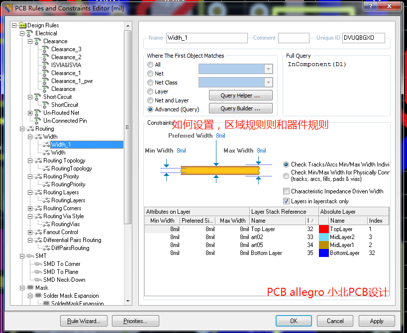This screenshot has height=333, width=407.
Task: Click the SMD To Plane icon
Action: (x=38, y=272)
